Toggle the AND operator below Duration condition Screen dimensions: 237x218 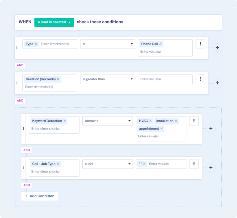tap(20, 101)
